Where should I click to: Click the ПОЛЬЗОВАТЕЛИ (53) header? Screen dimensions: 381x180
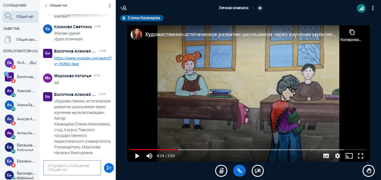click(21, 51)
